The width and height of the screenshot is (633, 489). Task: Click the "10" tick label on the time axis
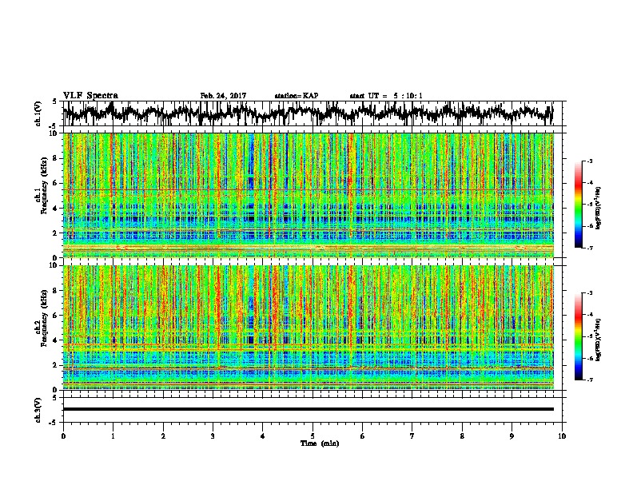pyautogui.click(x=562, y=436)
